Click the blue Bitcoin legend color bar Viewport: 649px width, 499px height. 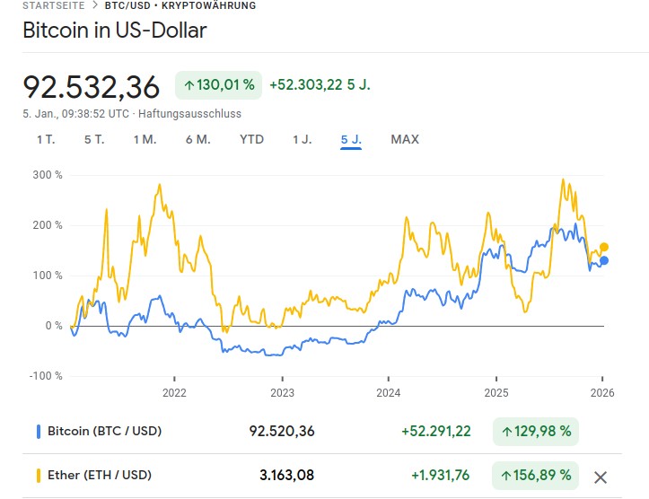point(39,432)
